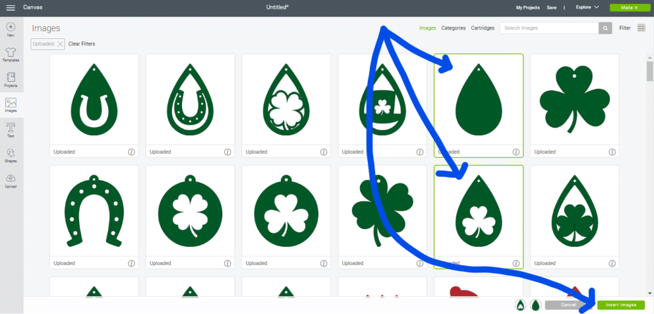Show info for shamrock circle image

click(x=324, y=264)
